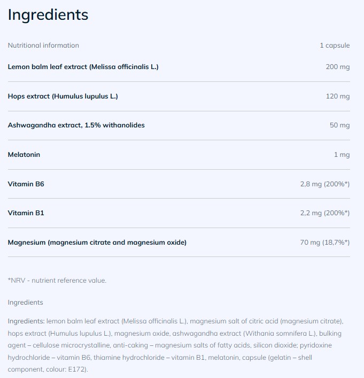Click the Lemon balm leaf extract row name
This screenshot has width=364, height=378.
(83, 67)
